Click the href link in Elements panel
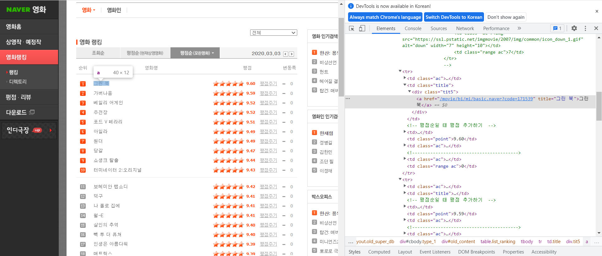The image size is (602, 256). [x=486, y=99]
